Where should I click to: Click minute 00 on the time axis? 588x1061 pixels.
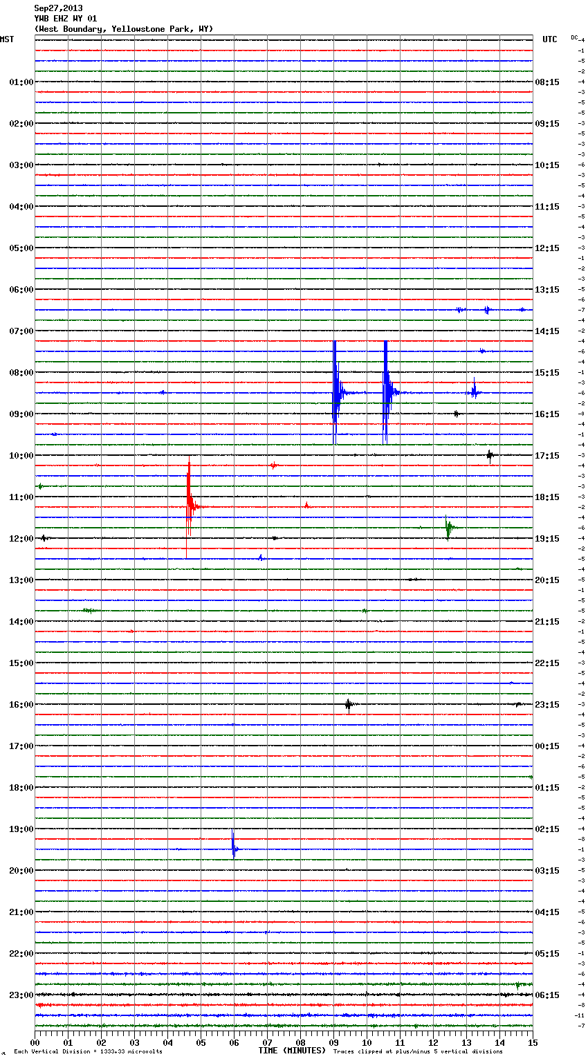[x=35, y=1042]
